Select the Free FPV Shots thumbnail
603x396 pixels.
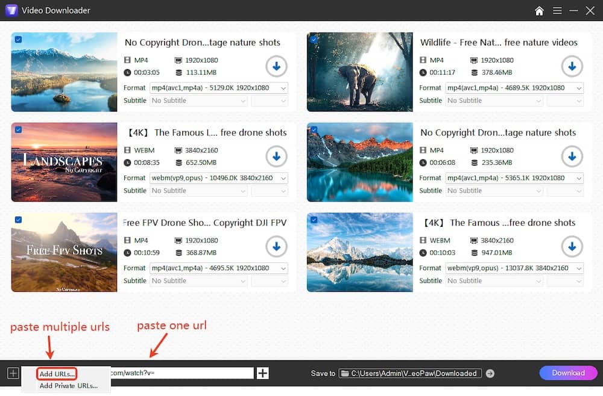(x=65, y=253)
